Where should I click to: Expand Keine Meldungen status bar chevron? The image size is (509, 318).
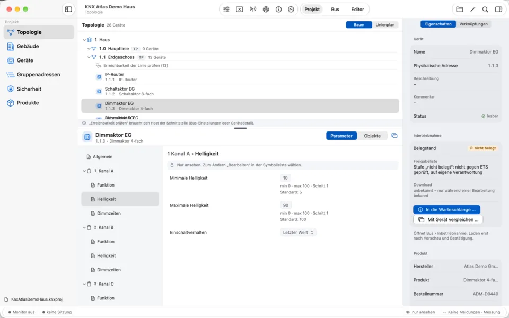pyautogui.click(x=445, y=312)
